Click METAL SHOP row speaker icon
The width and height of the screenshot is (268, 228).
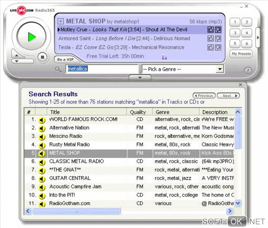coord(42,154)
